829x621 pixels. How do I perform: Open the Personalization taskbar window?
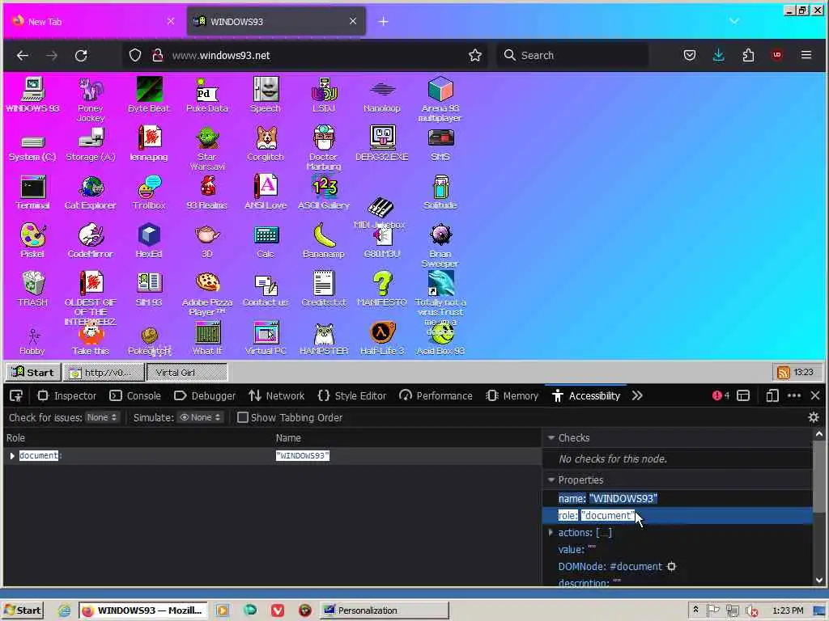[x=385, y=610]
